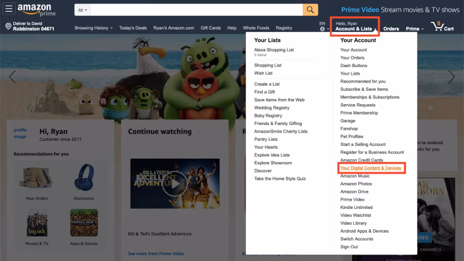
Task: Open Video Watchlist
Action: click(x=356, y=215)
